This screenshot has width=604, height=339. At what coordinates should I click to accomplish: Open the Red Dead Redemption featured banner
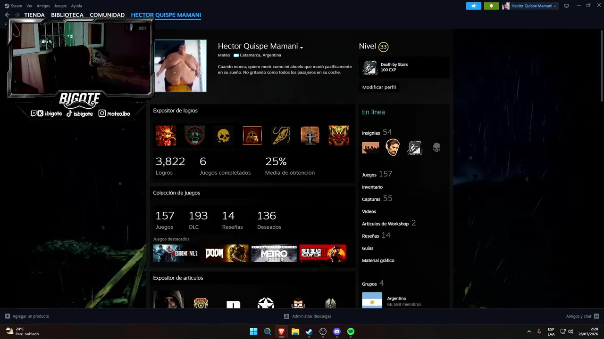tap(323, 253)
